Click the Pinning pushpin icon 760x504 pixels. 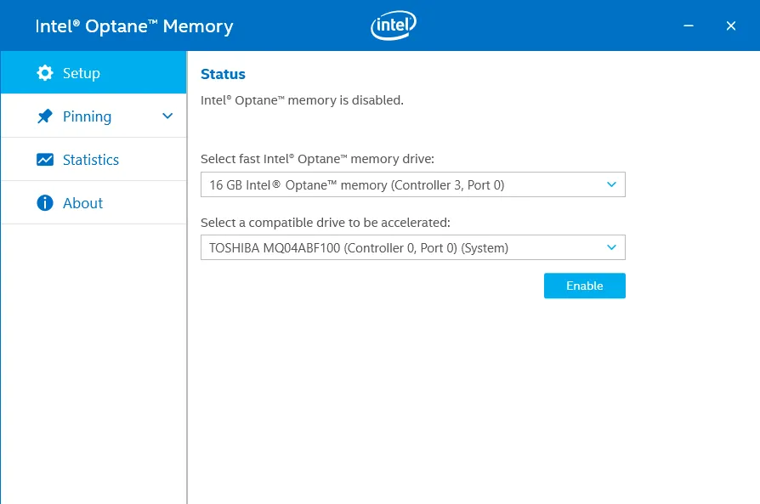[45, 116]
